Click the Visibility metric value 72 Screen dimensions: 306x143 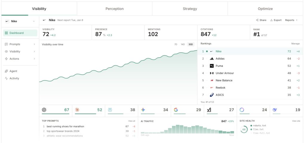coord(46,34)
